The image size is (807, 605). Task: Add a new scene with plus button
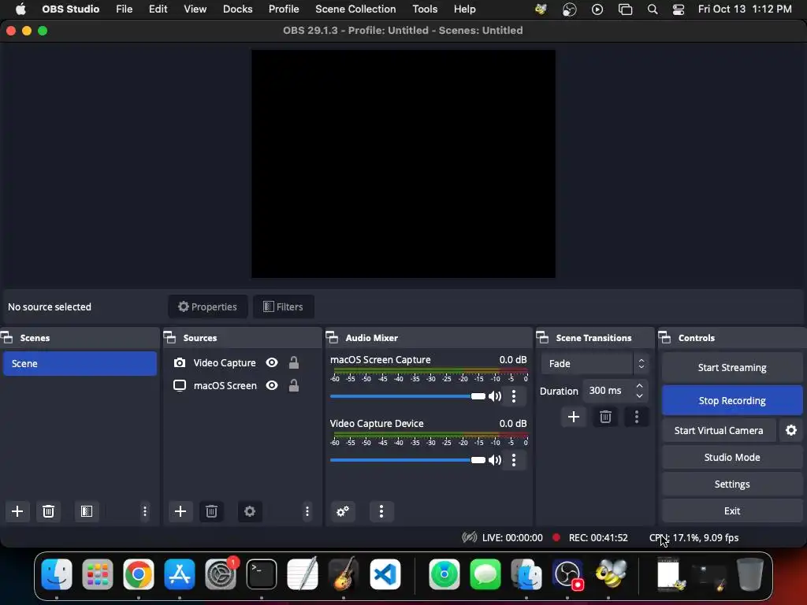17,510
